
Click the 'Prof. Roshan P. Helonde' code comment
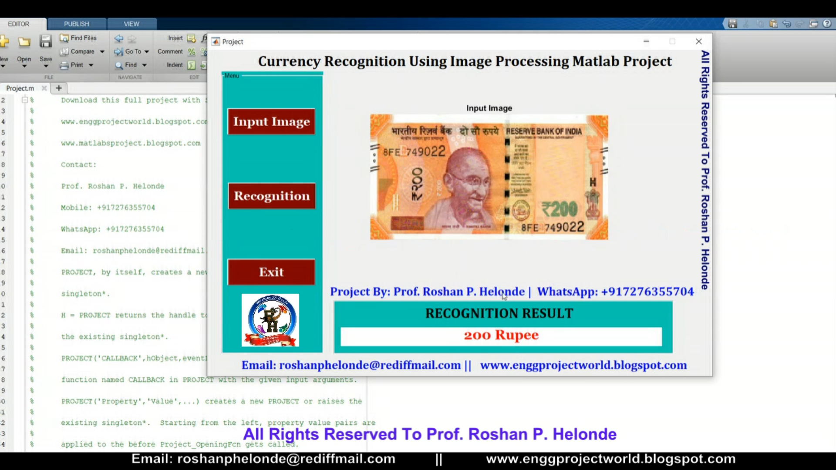click(x=112, y=186)
